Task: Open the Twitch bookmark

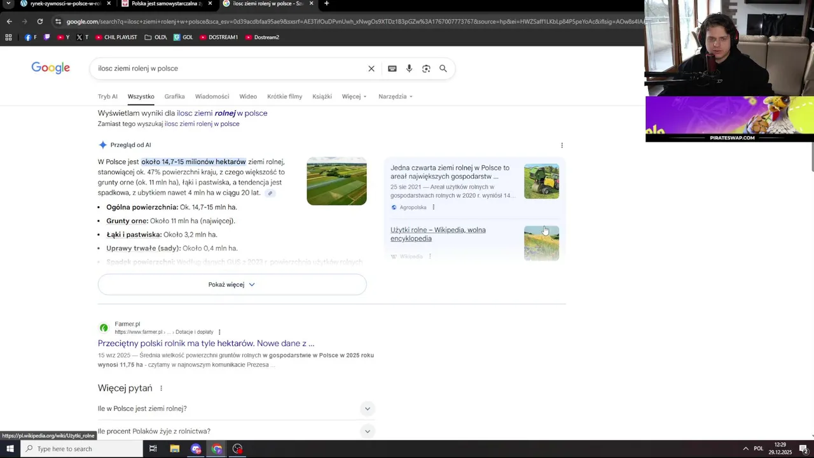Action: pos(46,38)
